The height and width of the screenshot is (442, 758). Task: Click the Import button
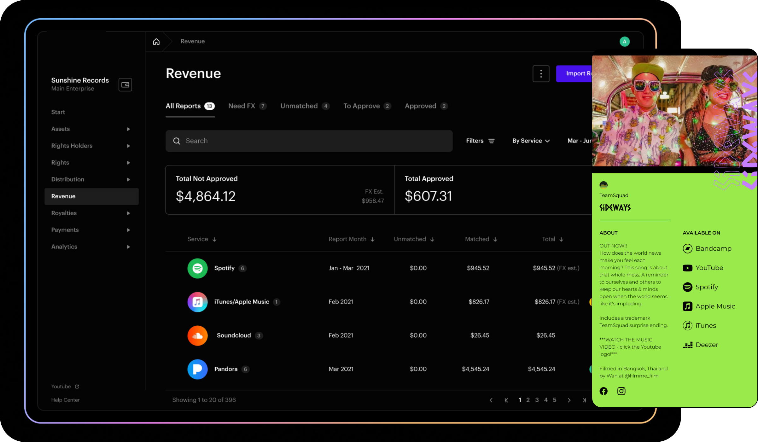tap(574, 74)
